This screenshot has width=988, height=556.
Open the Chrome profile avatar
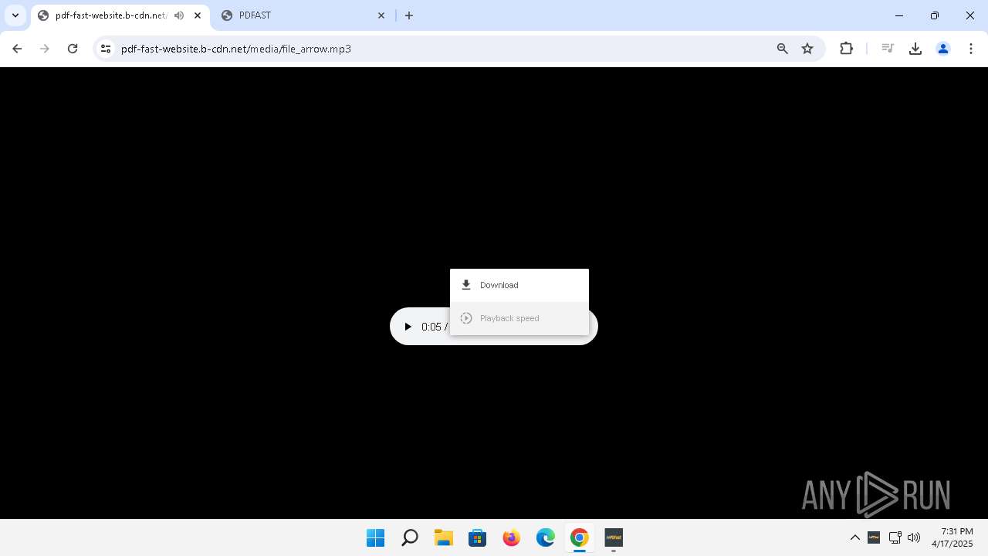coord(943,49)
